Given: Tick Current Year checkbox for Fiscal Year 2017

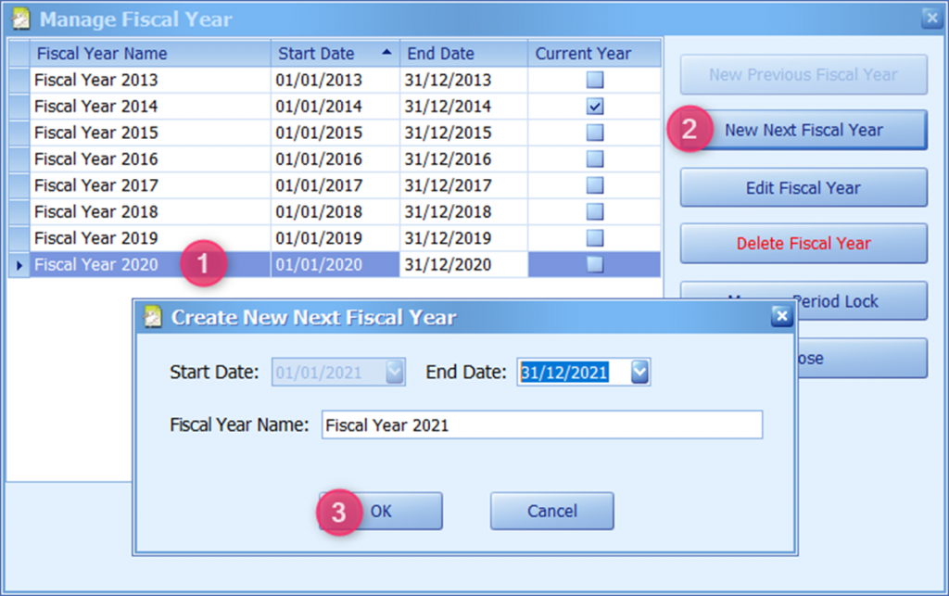Looking at the screenshot, I should click(x=595, y=185).
